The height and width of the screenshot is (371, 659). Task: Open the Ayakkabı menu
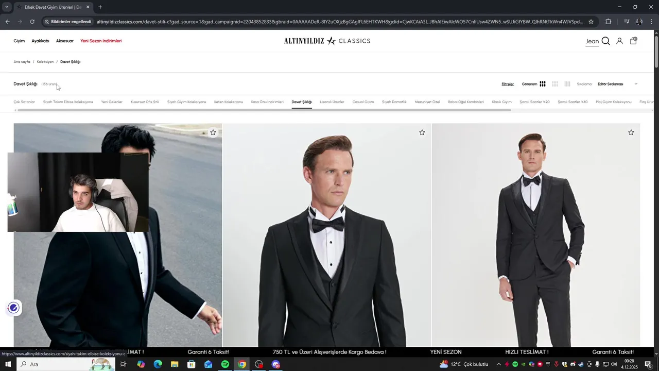(x=40, y=41)
